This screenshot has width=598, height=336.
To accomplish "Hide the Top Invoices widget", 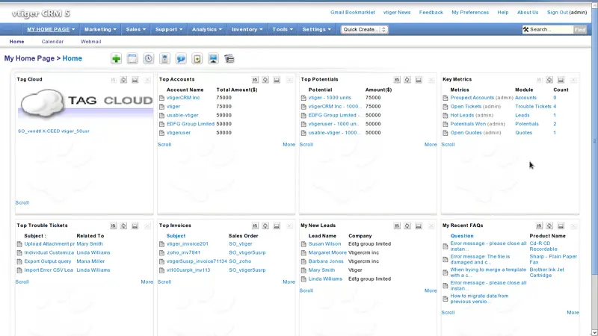I will coord(277,226).
